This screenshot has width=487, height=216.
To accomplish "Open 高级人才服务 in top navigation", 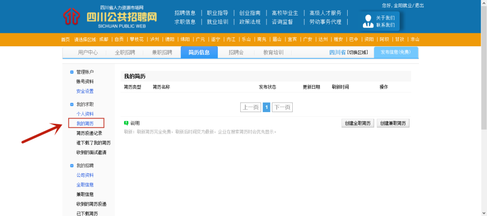I will 325,13.
